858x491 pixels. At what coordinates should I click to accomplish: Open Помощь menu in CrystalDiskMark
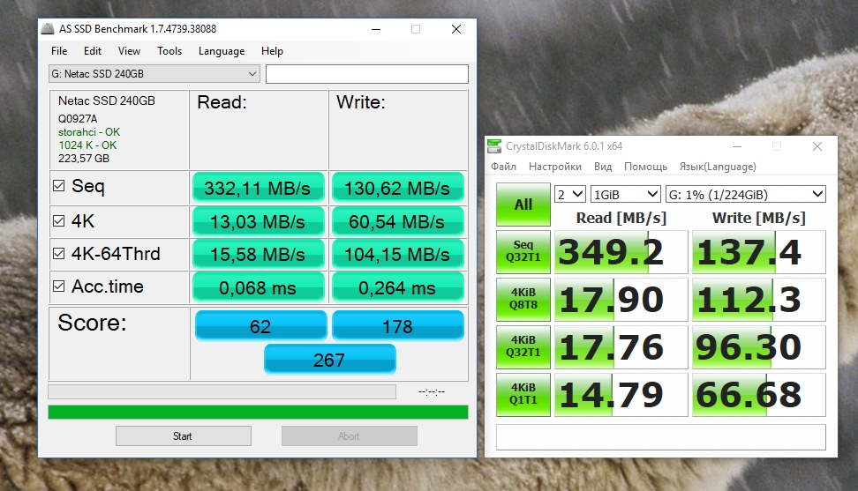pyautogui.click(x=645, y=167)
